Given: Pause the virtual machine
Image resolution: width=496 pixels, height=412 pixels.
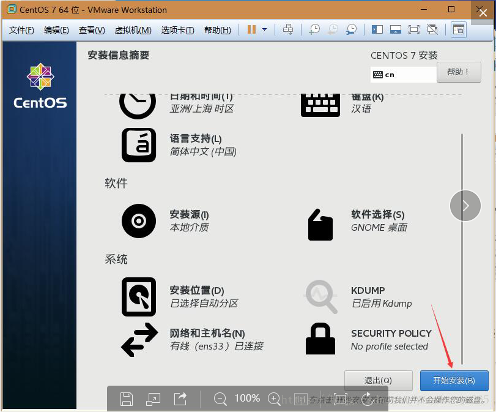Looking at the screenshot, I should coord(251,30).
